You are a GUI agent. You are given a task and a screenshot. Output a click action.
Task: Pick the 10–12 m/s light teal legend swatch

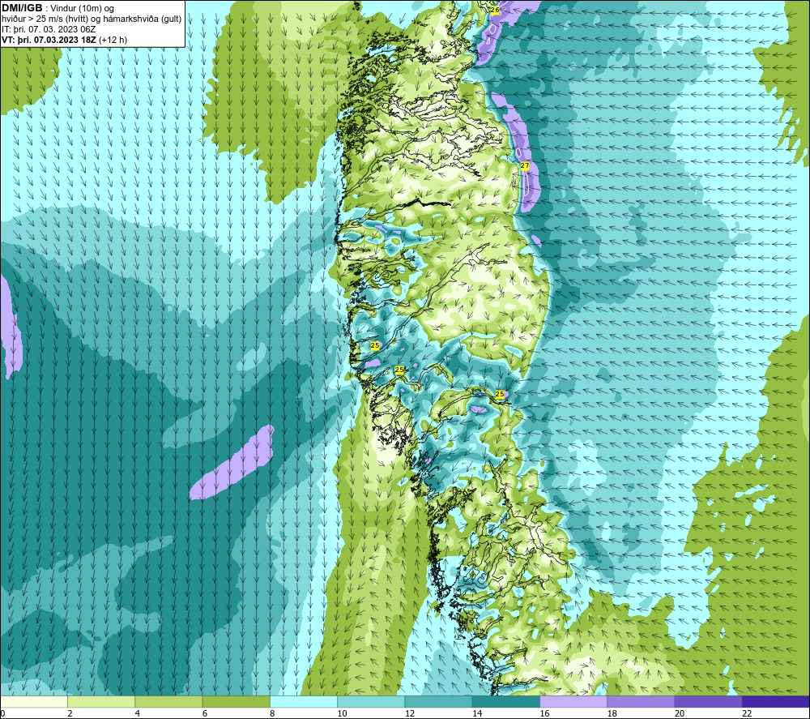click(x=371, y=701)
